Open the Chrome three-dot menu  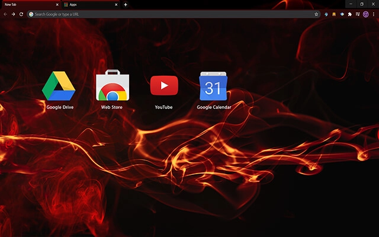tap(374, 14)
